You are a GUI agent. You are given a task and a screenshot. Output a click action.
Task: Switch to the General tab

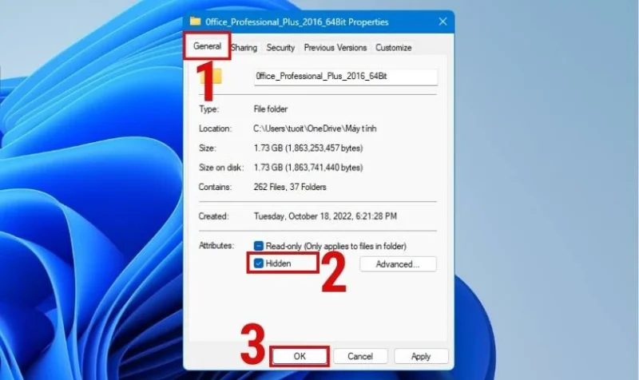207,46
